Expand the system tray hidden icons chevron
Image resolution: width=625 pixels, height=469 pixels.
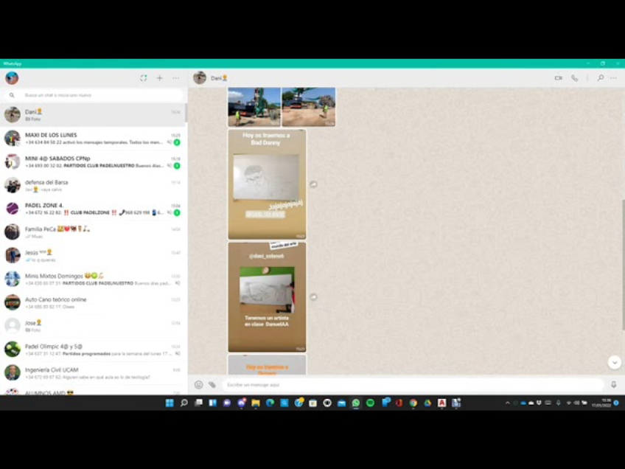point(507,403)
